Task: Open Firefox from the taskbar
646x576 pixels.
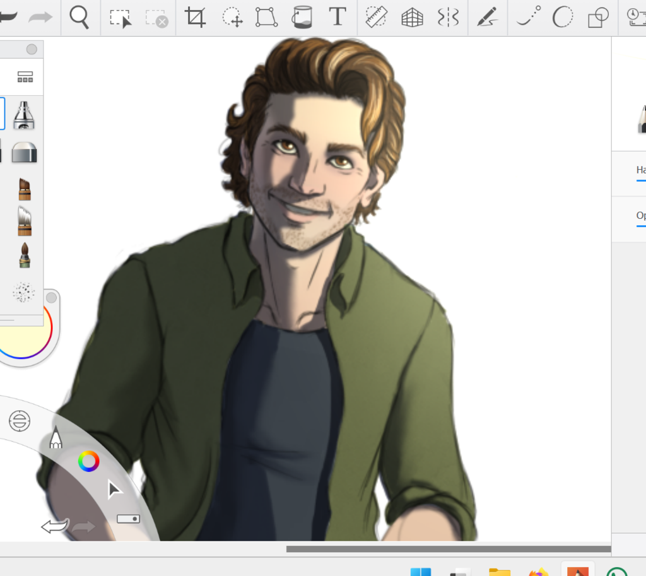Action: pyautogui.click(x=539, y=572)
